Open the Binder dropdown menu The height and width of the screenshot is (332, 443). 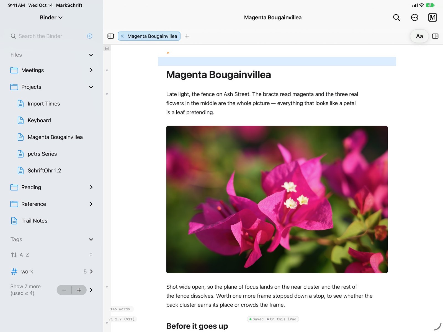click(51, 17)
